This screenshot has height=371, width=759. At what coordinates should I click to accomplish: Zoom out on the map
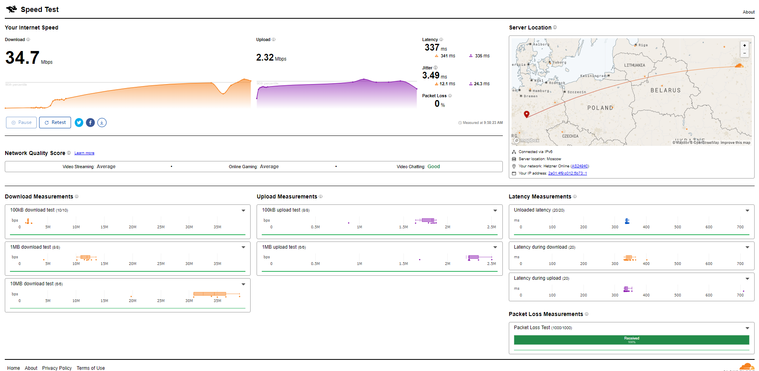744,53
